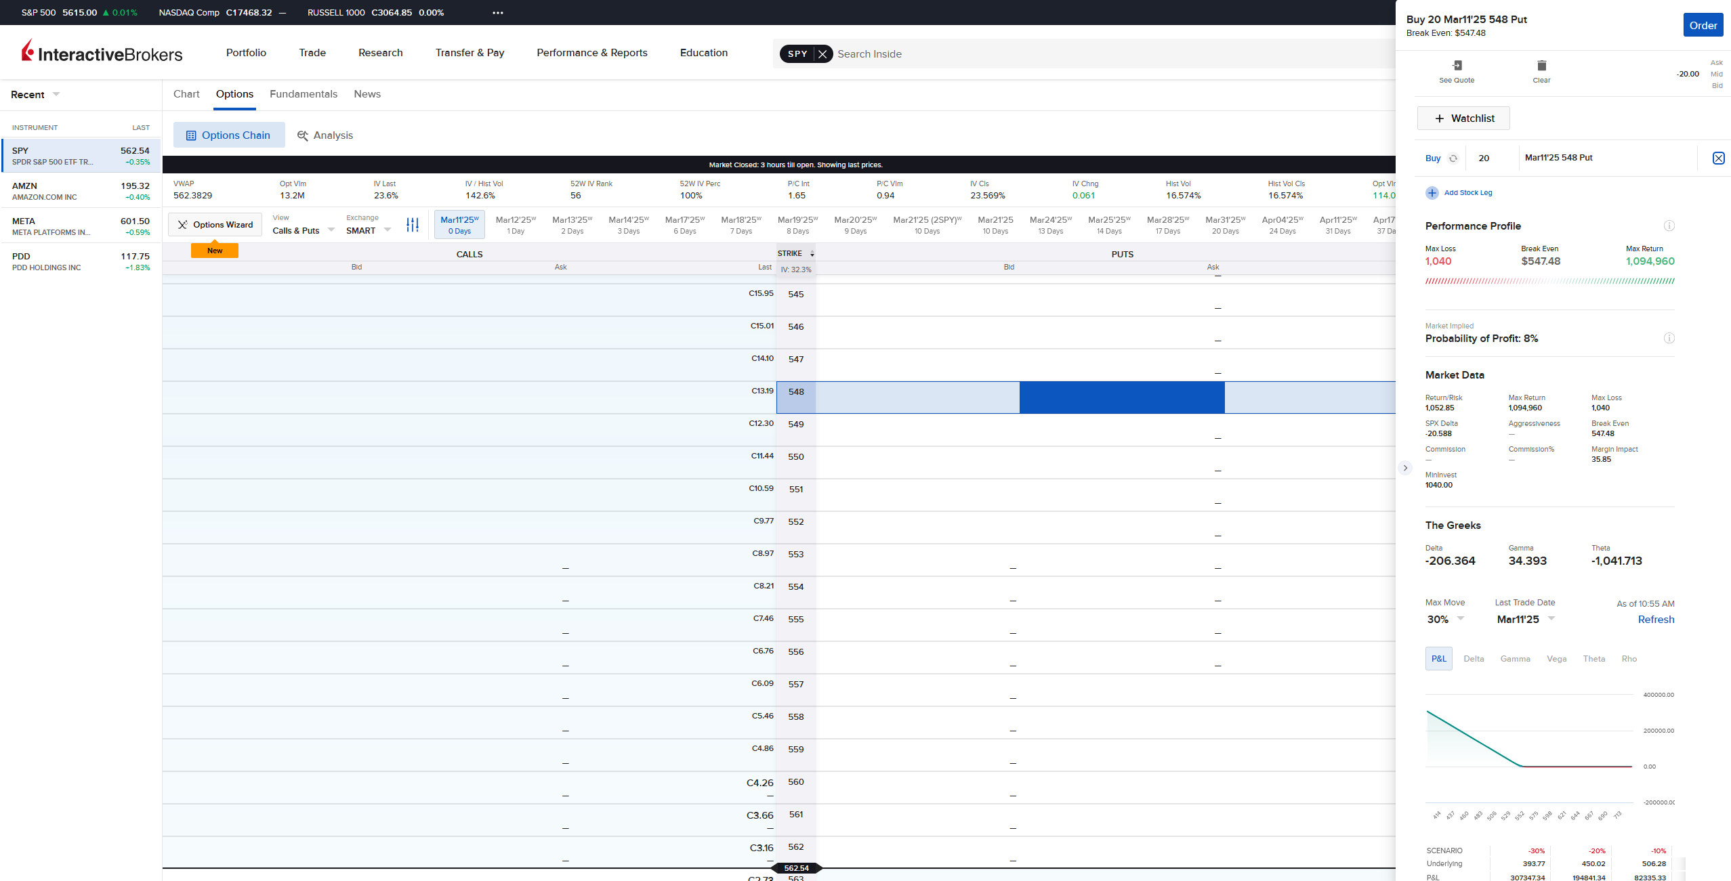
Task: Open Performance & Reports menu
Action: 592,53
